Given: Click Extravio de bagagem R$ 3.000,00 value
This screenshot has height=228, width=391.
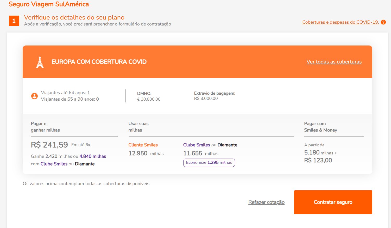Looking at the screenshot, I should (x=206, y=99).
